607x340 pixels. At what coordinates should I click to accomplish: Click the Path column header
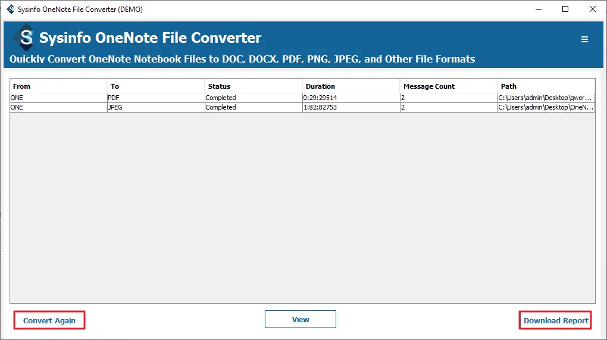pyautogui.click(x=546, y=86)
